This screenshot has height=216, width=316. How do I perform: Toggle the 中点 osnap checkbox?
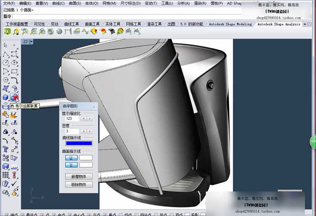click(x=54, y=215)
